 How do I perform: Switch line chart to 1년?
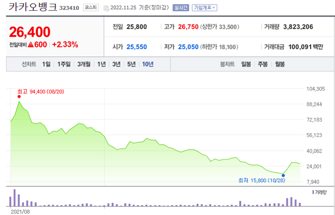coord(102,64)
